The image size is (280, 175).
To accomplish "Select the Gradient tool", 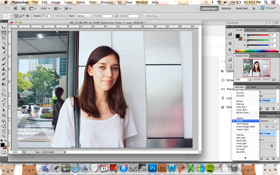I will coord(4,84).
